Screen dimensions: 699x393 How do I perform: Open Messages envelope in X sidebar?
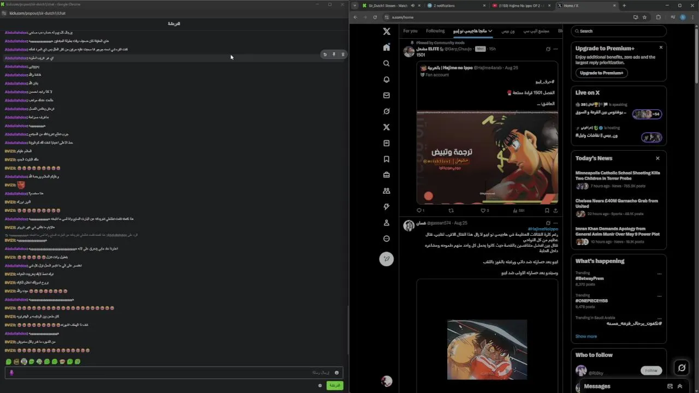coord(386,95)
